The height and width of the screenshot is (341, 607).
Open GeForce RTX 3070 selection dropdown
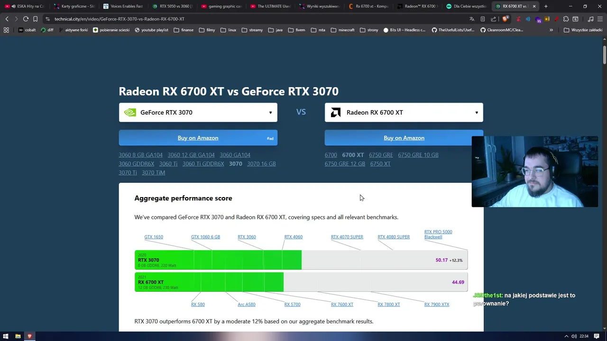(x=198, y=112)
